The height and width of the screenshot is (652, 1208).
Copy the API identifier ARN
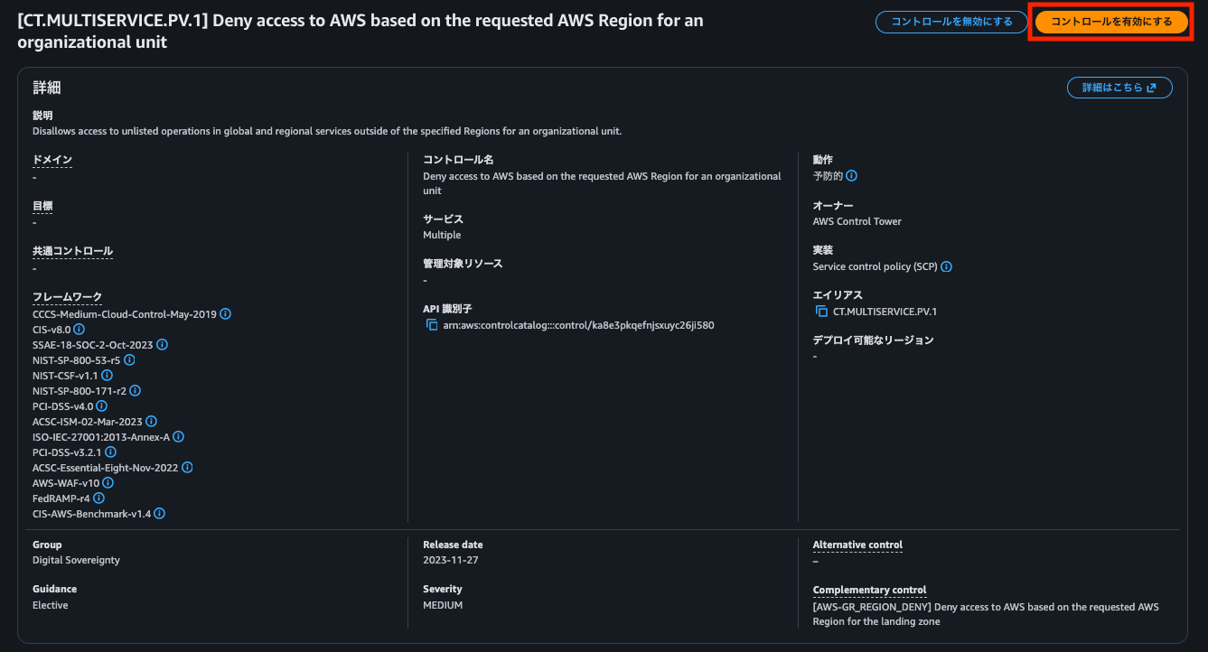pos(432,325)
